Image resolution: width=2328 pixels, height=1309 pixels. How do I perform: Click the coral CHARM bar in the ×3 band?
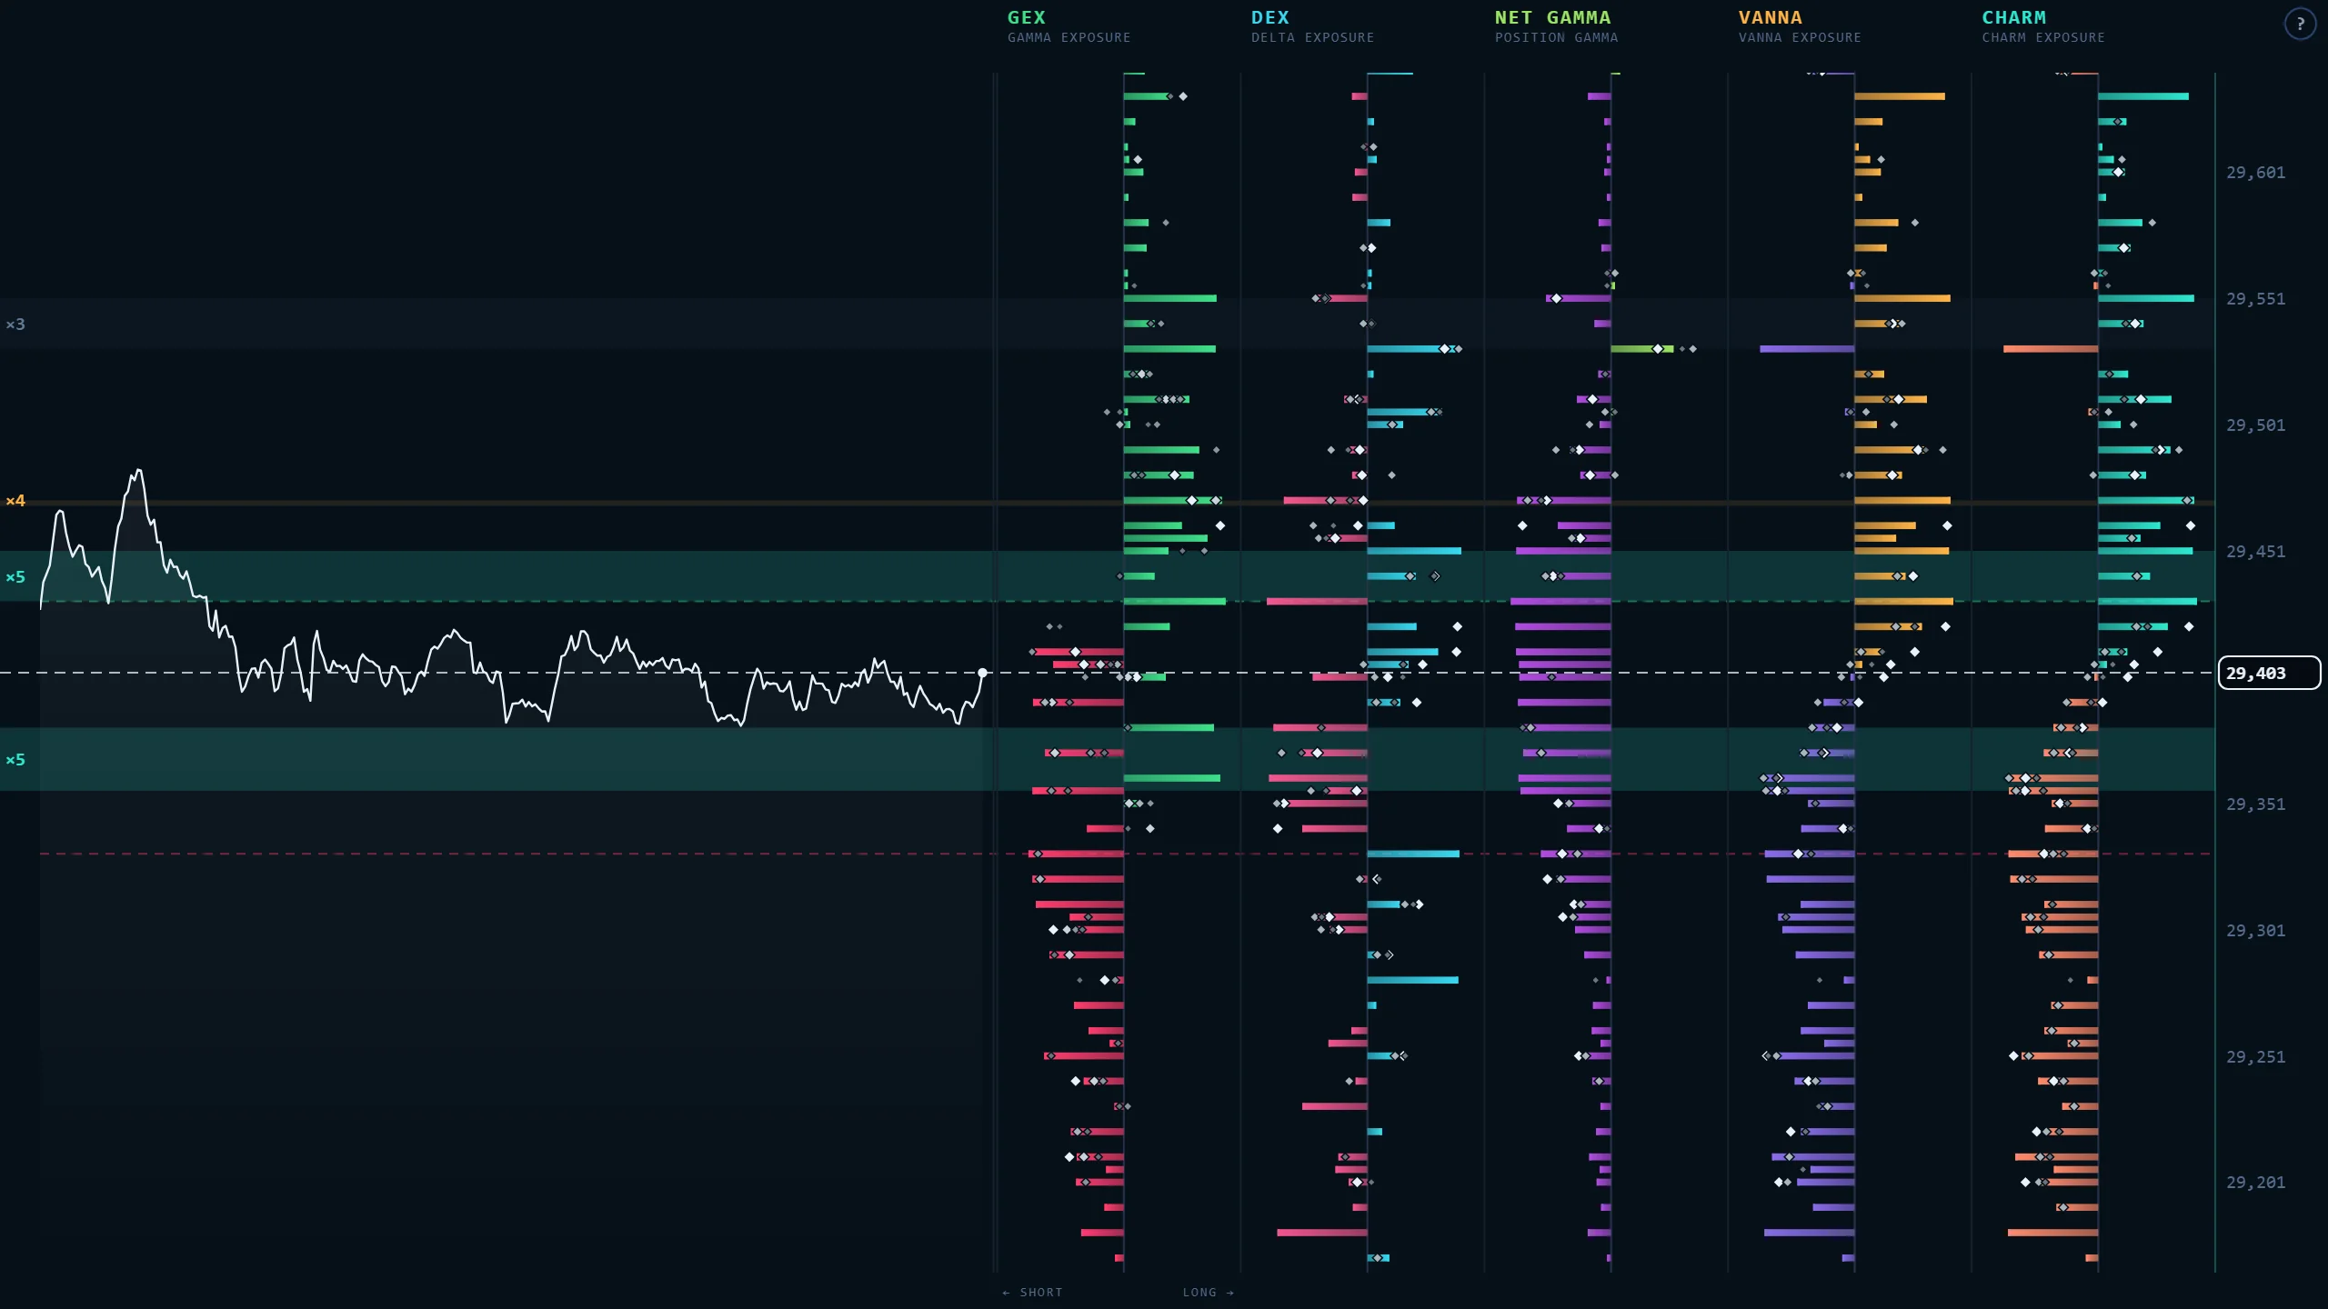2051,349
